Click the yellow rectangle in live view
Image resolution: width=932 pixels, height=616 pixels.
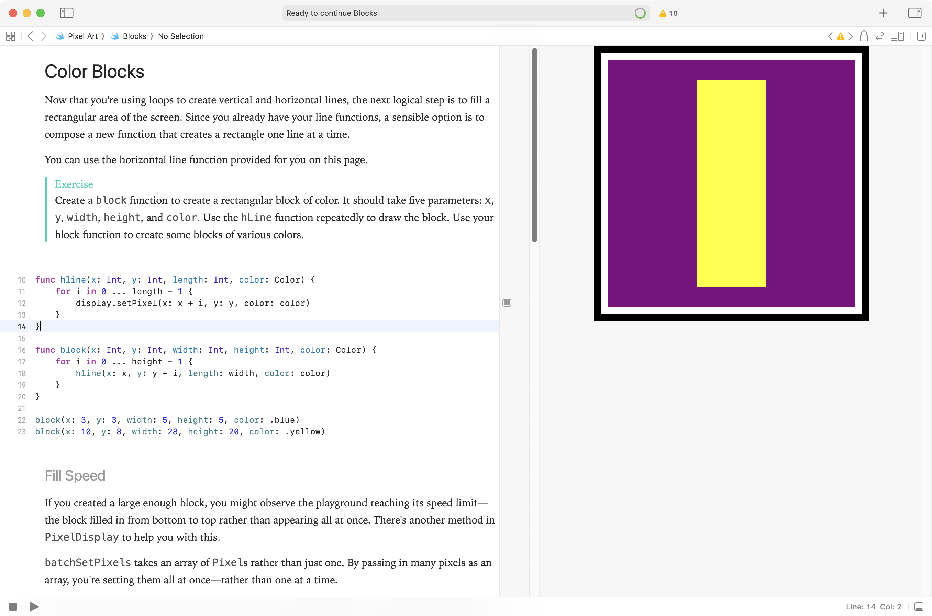pyautogui.click(x=731, y=184)
